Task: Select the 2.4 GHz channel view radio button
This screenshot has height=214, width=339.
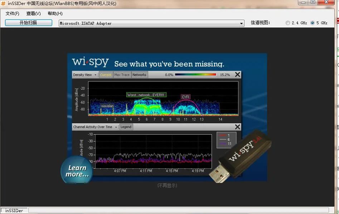Action: 288,23
